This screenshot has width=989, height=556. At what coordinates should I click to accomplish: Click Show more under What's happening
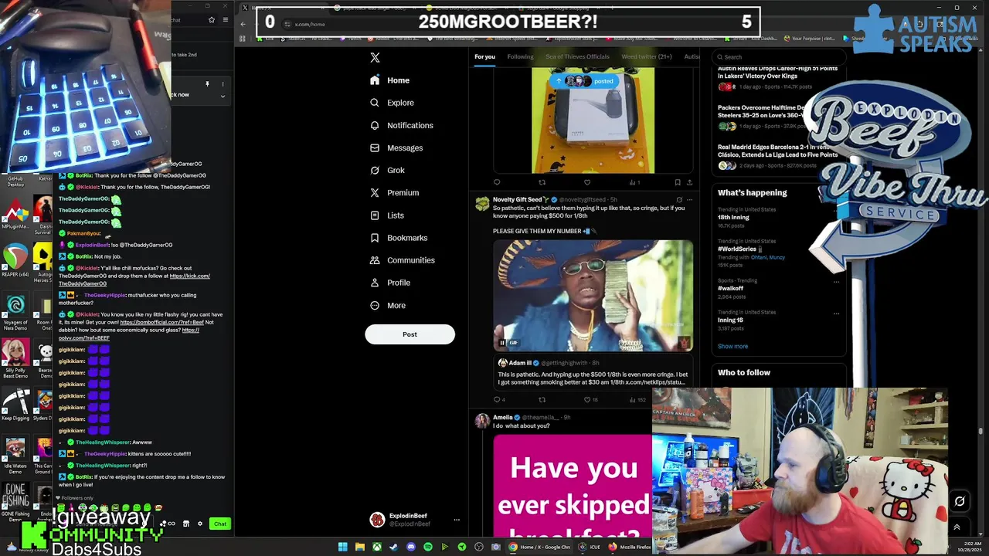coord(732,346)
